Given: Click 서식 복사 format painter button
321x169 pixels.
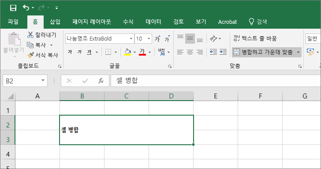Looking at the screenshot, I should pos(43,55).
